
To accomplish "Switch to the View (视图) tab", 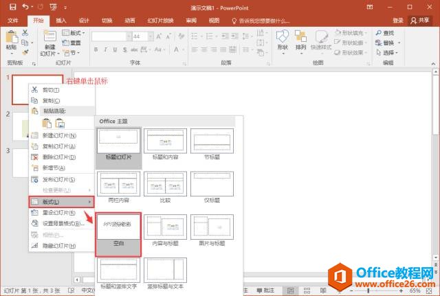I will [x=214, y=21].
